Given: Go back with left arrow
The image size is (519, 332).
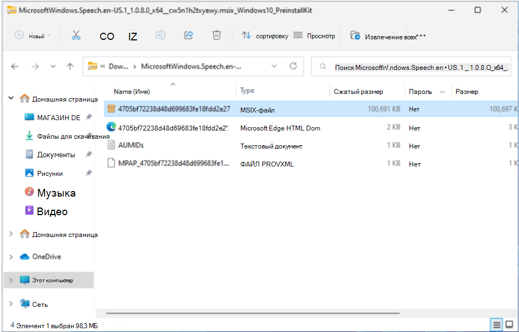Looking at the screenshot, I should coord(15,67).
